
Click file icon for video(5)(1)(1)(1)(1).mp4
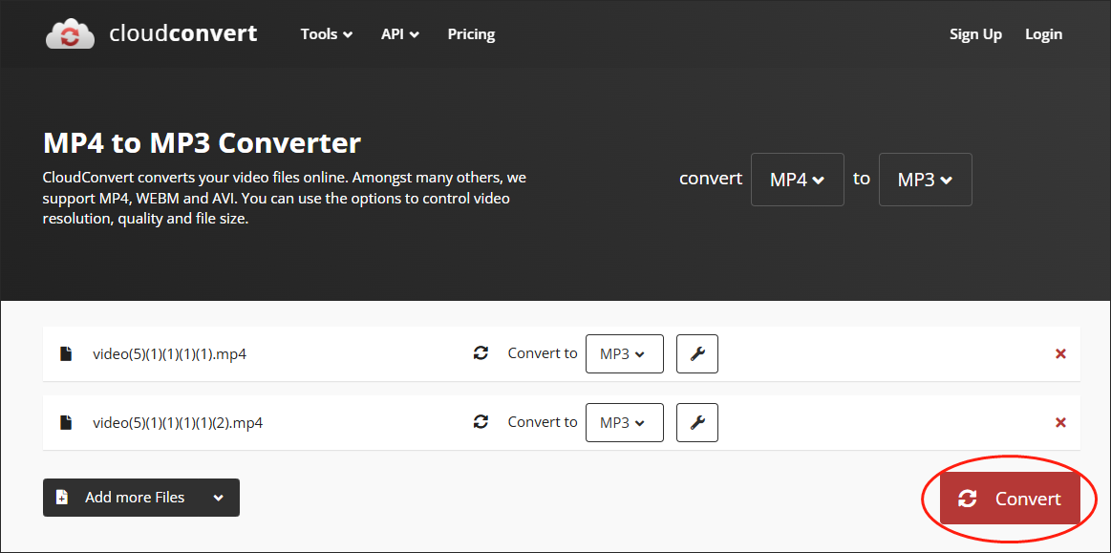click(66, 354)
